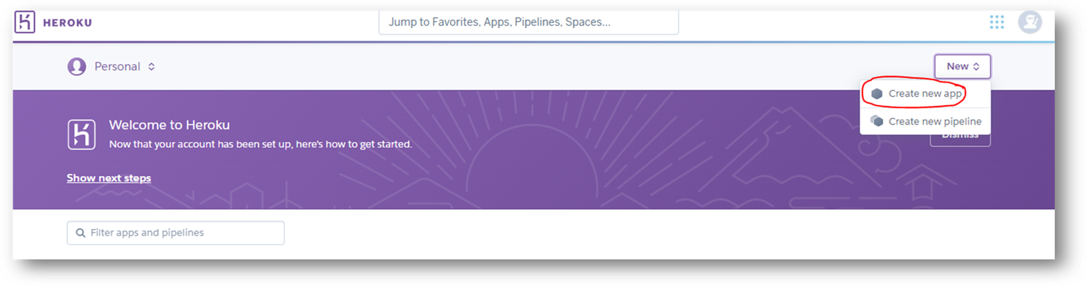Viewport: 1087px width, 286px height.
Task: Open the nine-dot app switcher grid
Action: coord(997,22)
